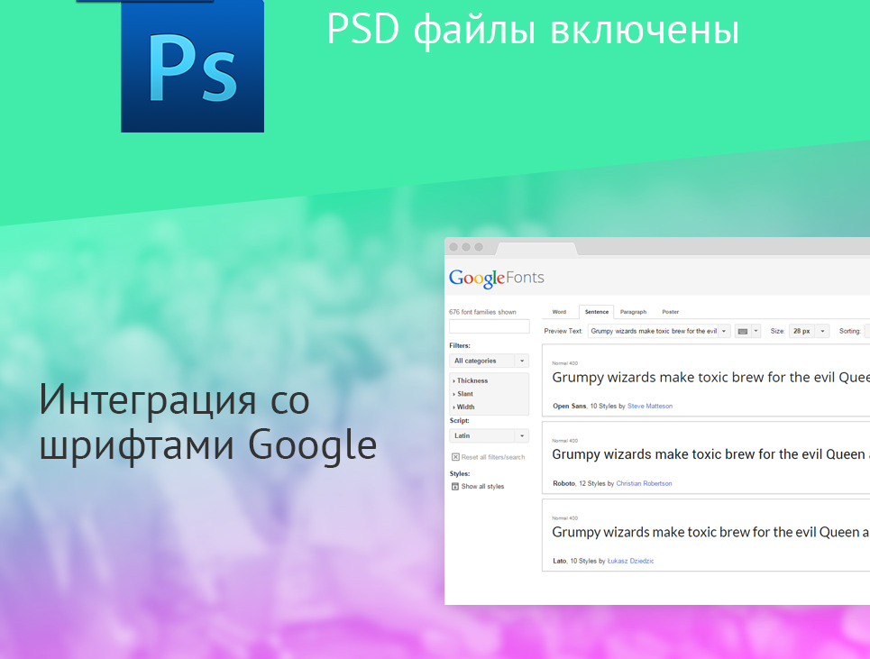Click the browser window's empty tab
This screenshot has height=659, width=870.
536,248
